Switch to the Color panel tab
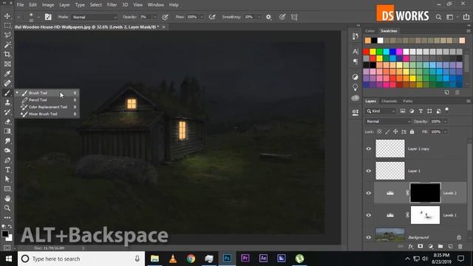Screen dimensions: 473x266 (x=370, y=31)
